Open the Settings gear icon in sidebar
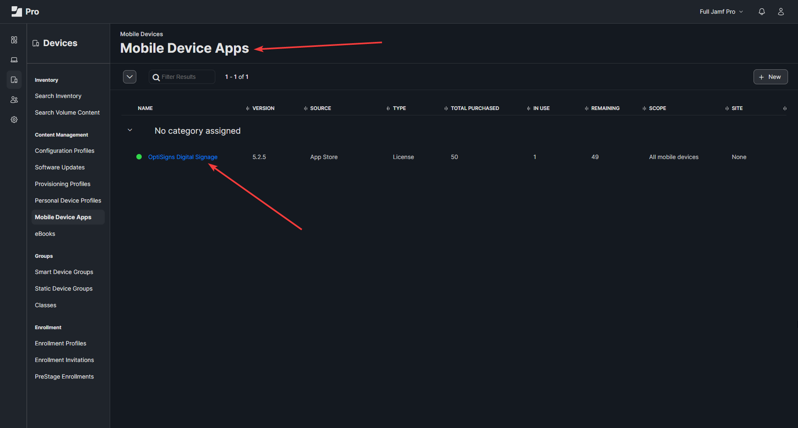The width and height of the screenshot is (798, 428). [x=14, y=120]
